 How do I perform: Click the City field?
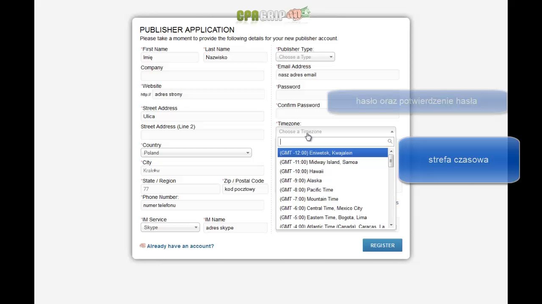pyautogui.click(x=202, y=171)
